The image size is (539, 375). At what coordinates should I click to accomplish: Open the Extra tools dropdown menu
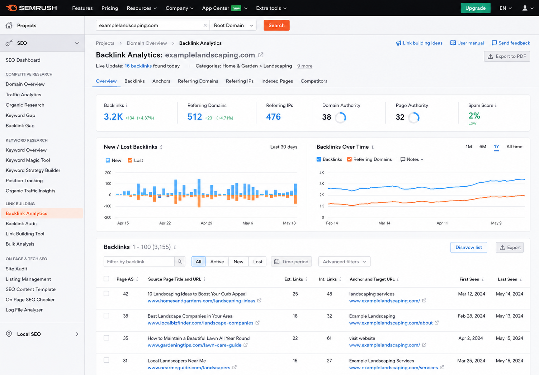pos(271,8)
